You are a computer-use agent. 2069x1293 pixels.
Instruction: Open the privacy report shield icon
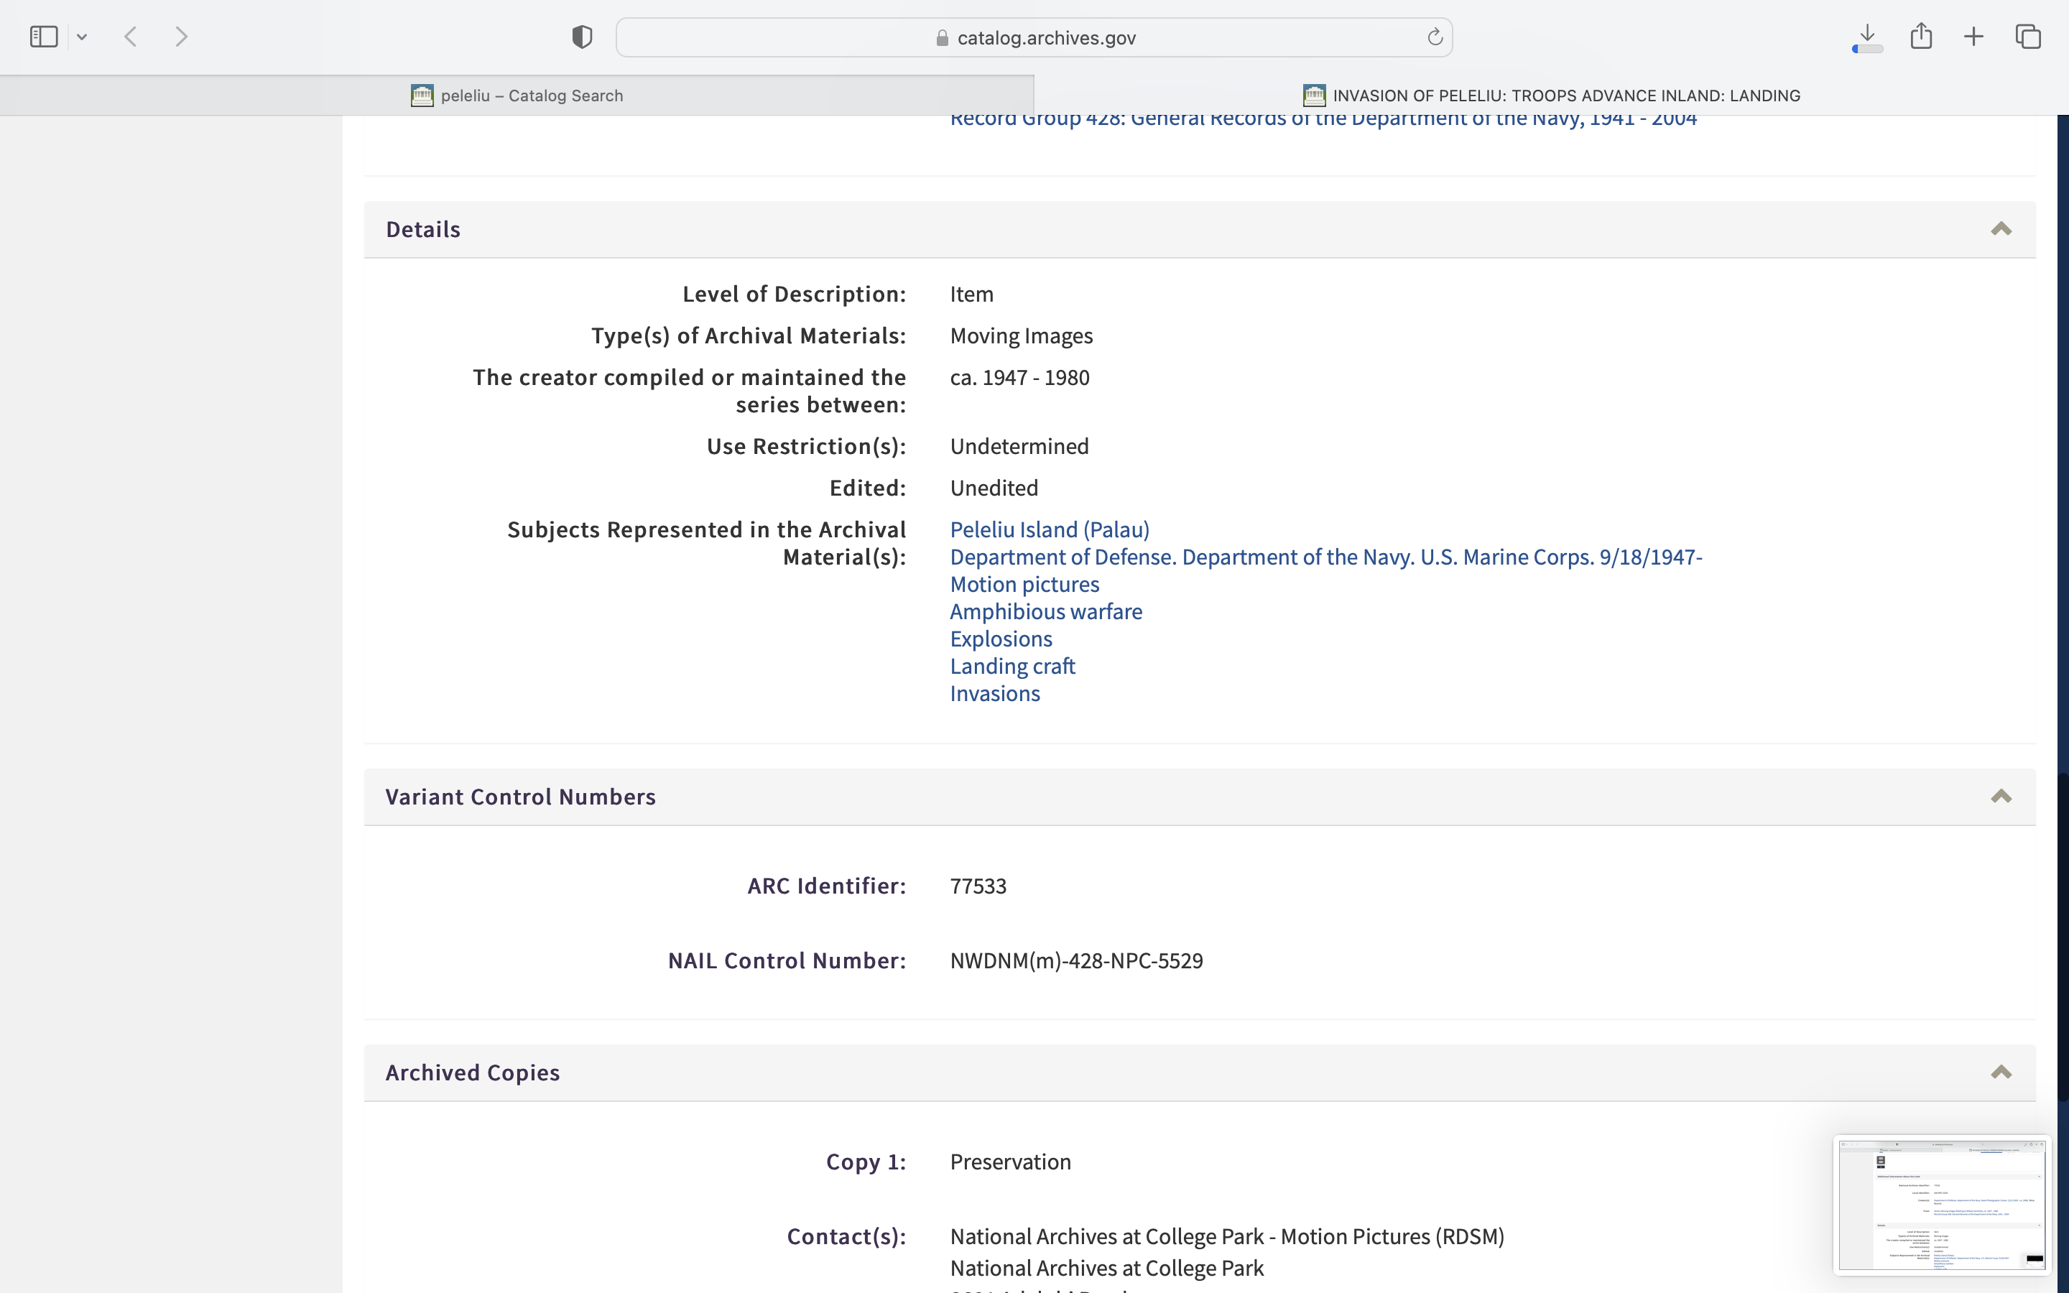click(x=582, y=37)
